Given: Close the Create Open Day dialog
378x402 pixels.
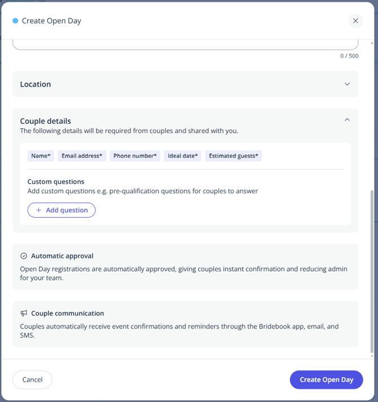Looking at the screenshot, I should pyautogui.click(x=355, y=21).
